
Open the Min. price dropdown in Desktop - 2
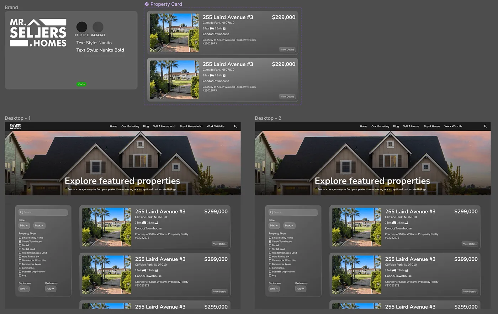click(x=274, y=226)
